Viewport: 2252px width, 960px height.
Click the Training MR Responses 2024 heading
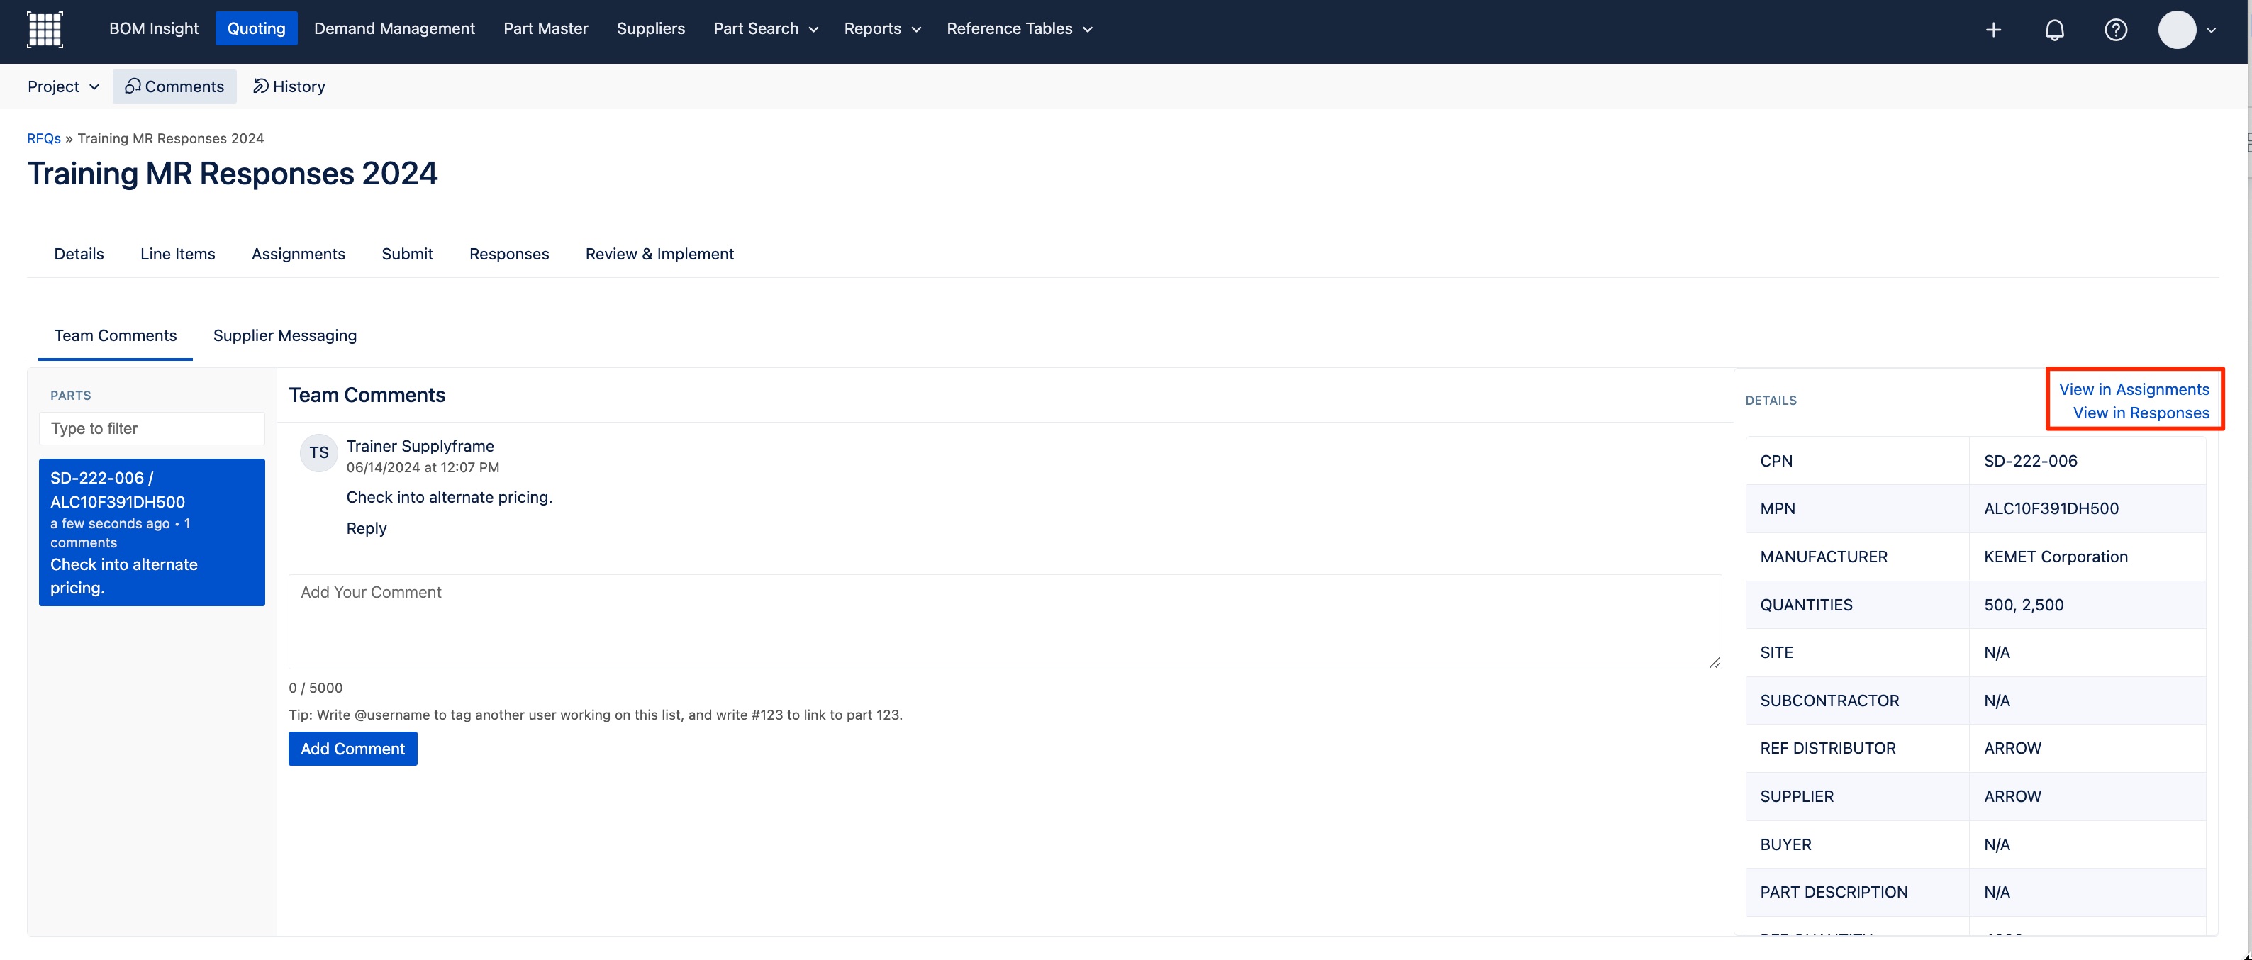[x=233, y=173]
